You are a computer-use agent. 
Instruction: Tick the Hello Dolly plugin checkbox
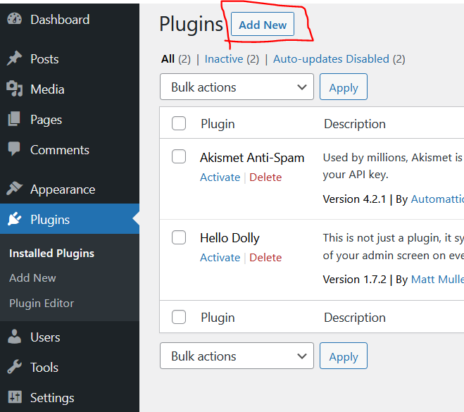point(179,237)
